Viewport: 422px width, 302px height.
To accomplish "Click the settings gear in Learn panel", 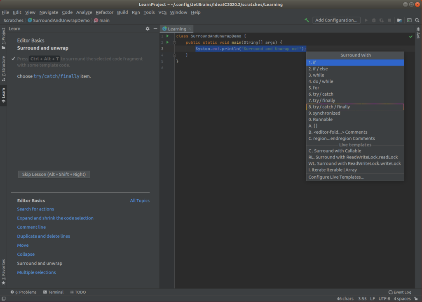I will coord(147,28).
